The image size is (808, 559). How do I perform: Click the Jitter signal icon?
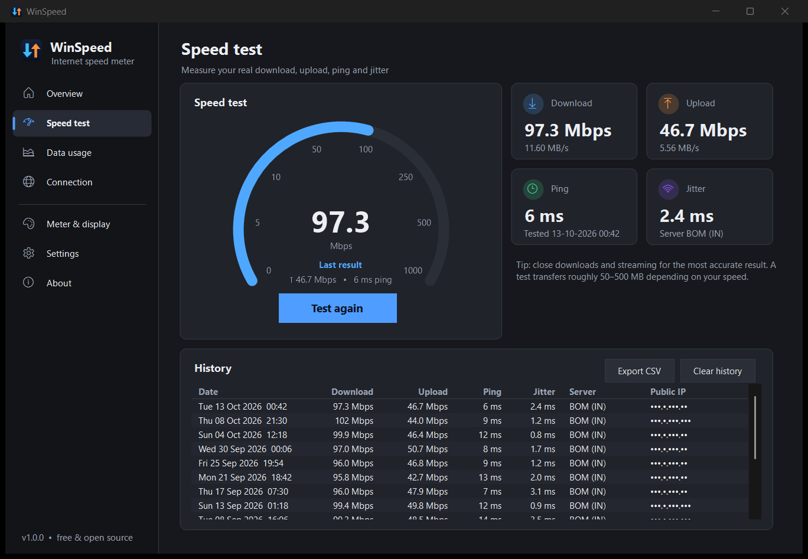coord(669,189)
